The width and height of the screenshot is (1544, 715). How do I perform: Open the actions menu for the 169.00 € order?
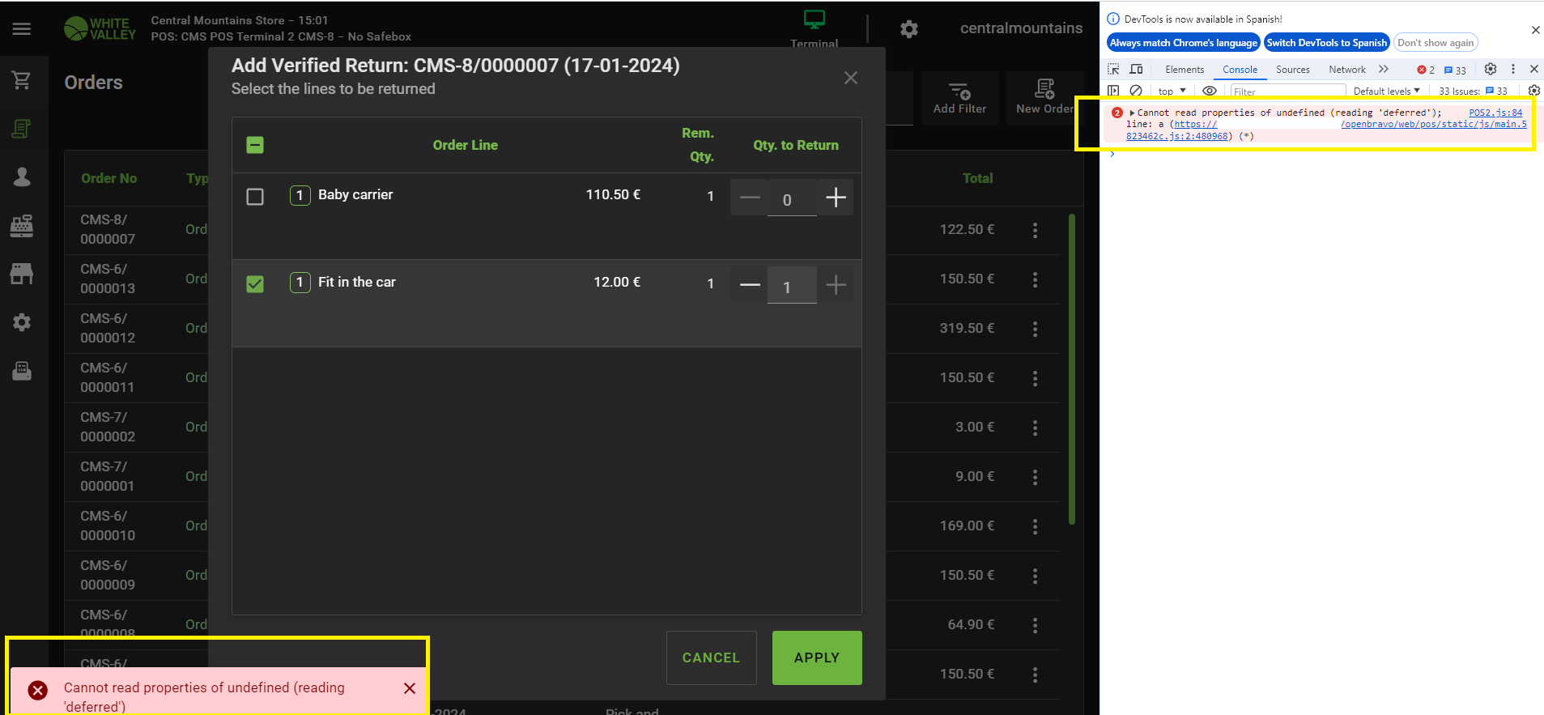(1035, 526)
